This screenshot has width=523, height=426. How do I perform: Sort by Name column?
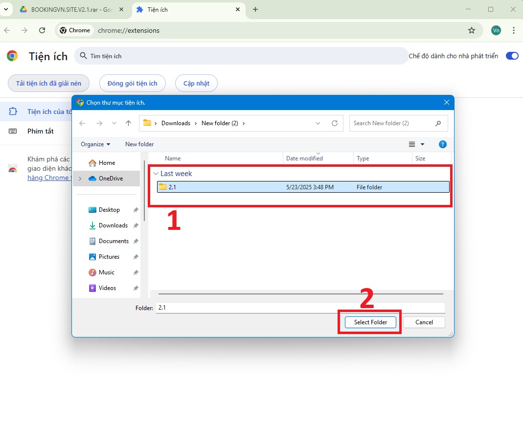(172, 158)
